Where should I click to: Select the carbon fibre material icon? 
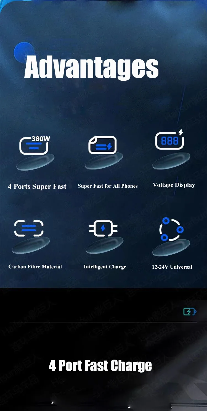coord(29,228)
